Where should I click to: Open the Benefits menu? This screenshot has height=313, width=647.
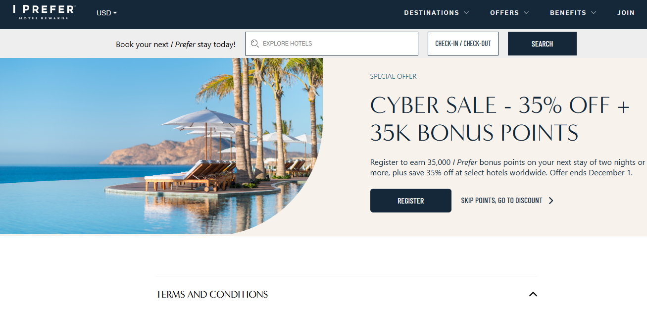573,13
